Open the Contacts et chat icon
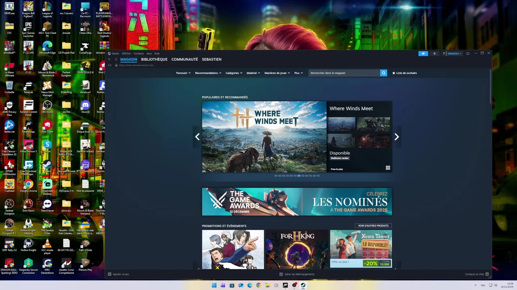Screen dimensions: 517x290 coord(487,274)
